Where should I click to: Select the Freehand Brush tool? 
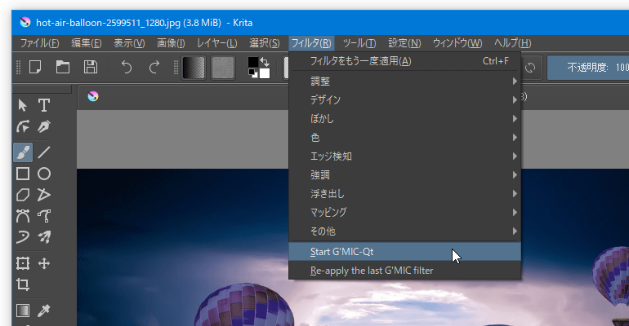tap(23, 152)
